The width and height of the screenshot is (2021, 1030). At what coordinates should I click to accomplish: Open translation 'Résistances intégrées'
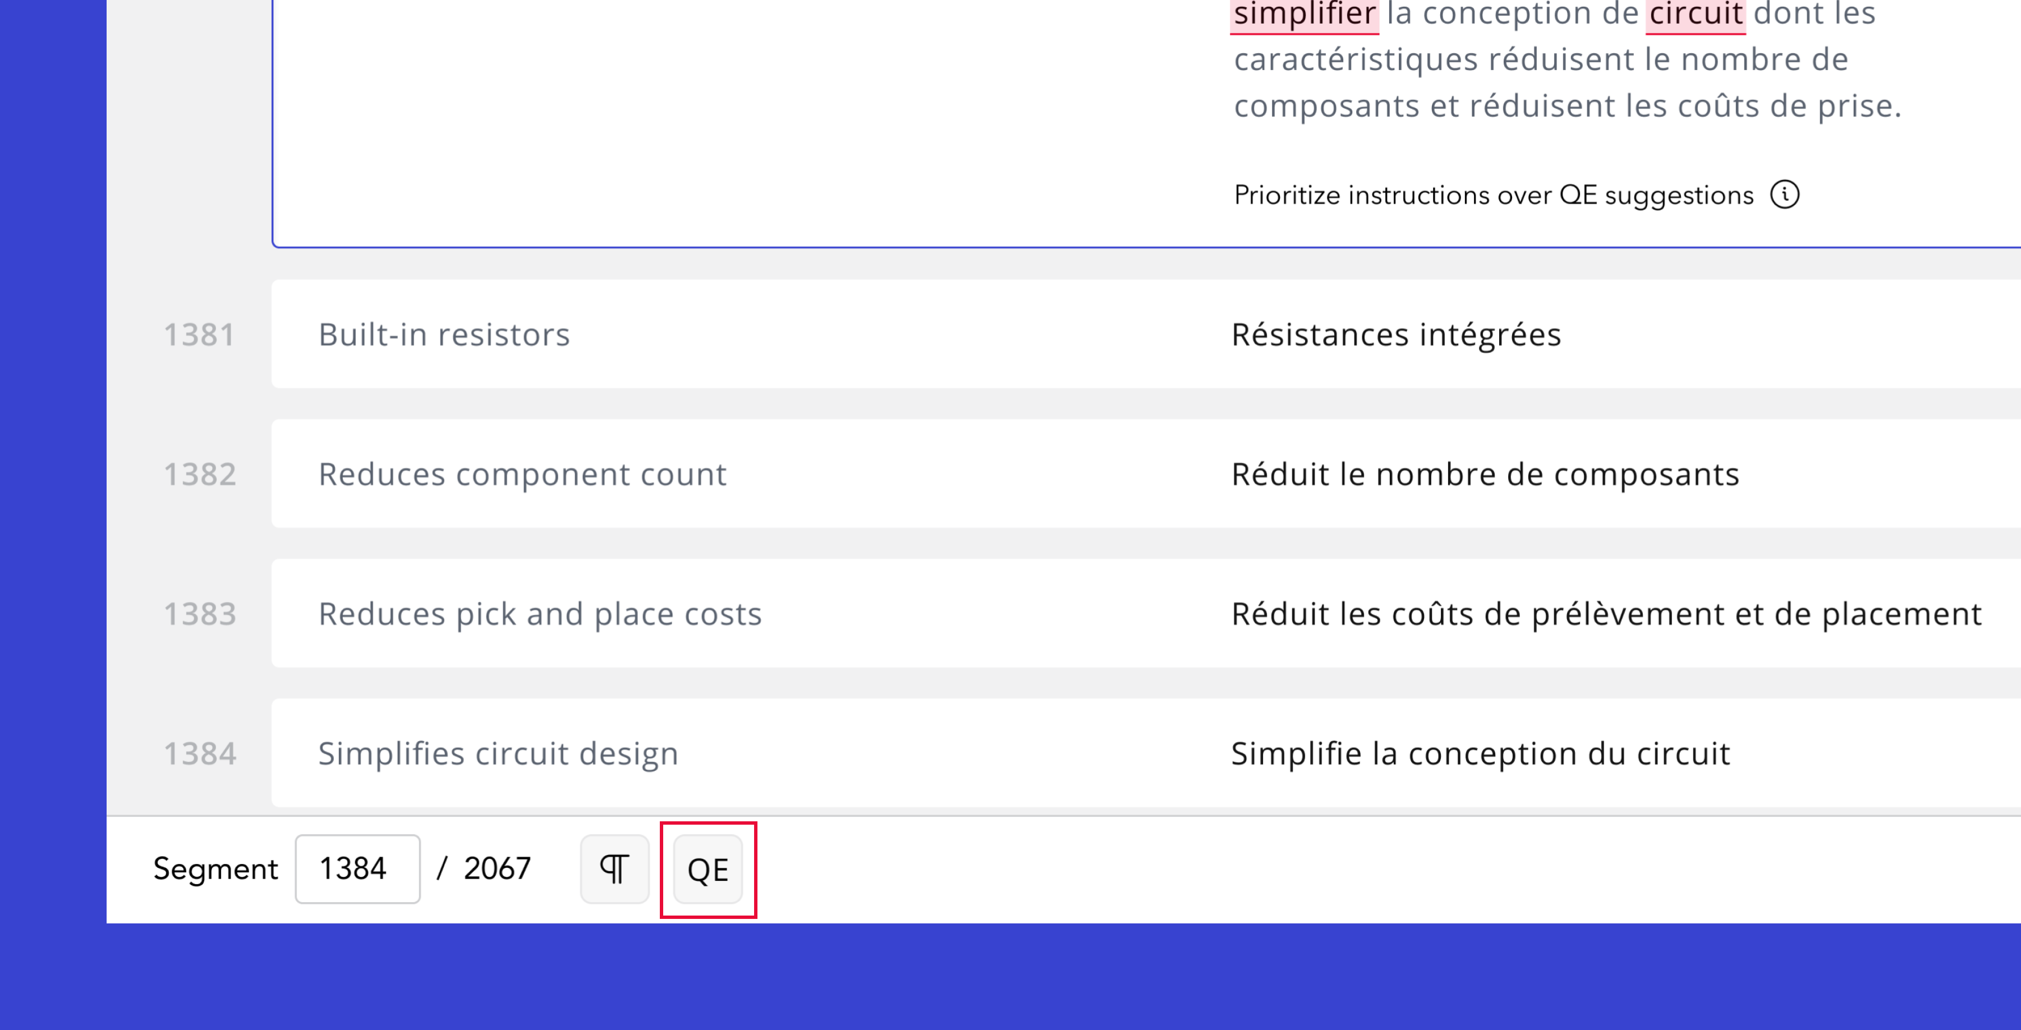pos(1397,335)
